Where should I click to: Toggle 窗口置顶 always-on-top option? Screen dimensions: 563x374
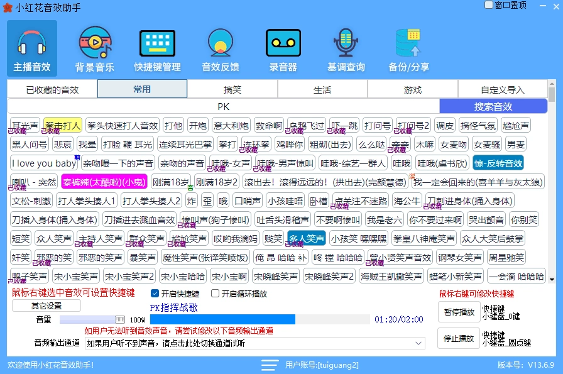tap(488, 5)
